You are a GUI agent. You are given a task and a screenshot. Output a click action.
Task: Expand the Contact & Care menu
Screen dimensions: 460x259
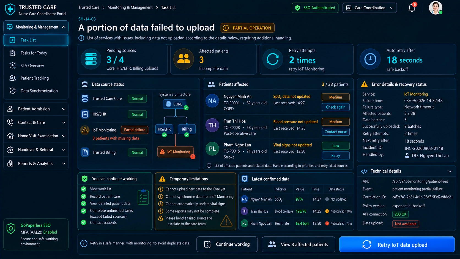pos(36,122)
